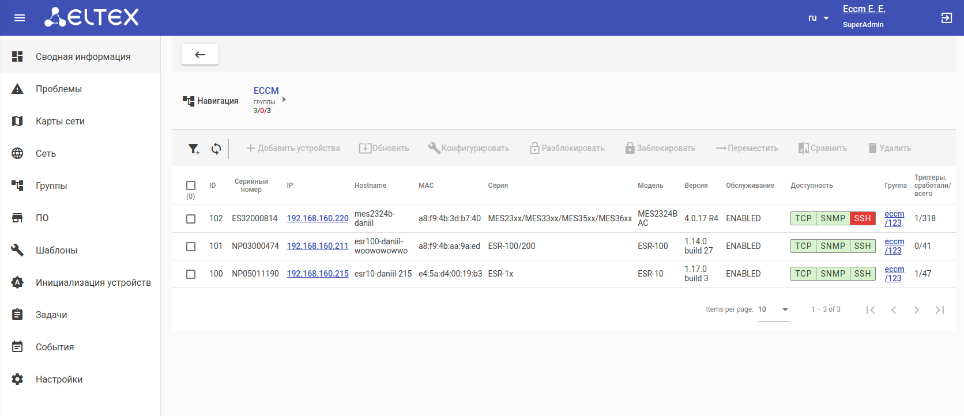Click the refresh table icon
The image size is (964, 416).
(x=216, y=149)
